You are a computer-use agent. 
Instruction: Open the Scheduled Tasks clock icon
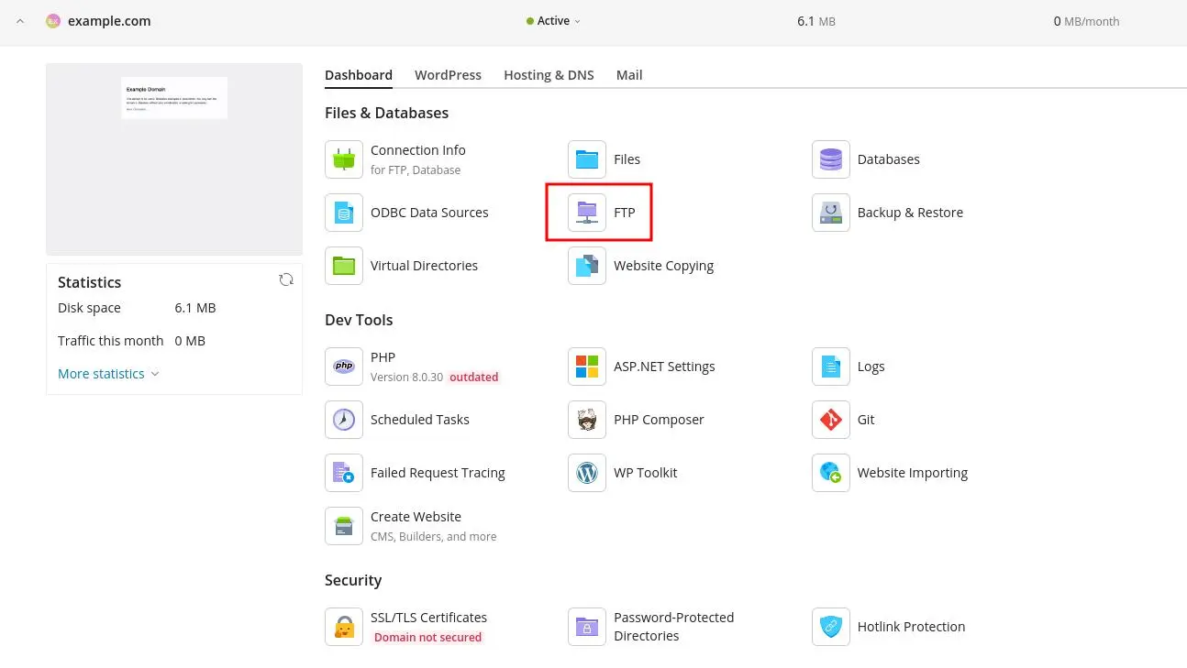tap(344, 420)
